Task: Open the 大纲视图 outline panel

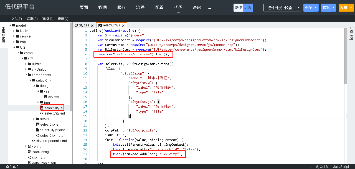Action: 351,33
